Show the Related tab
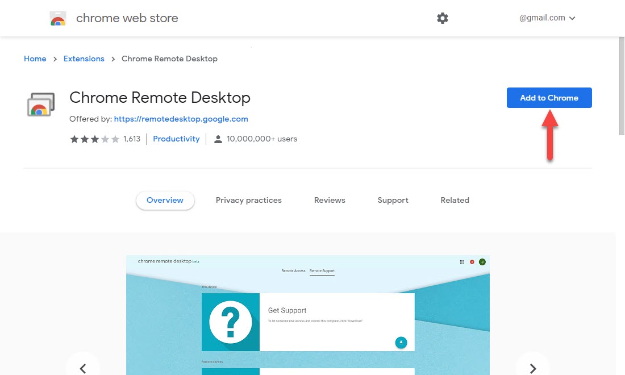Image resolution: width=625 pixels, height=375 pixels. coord(455,200)
